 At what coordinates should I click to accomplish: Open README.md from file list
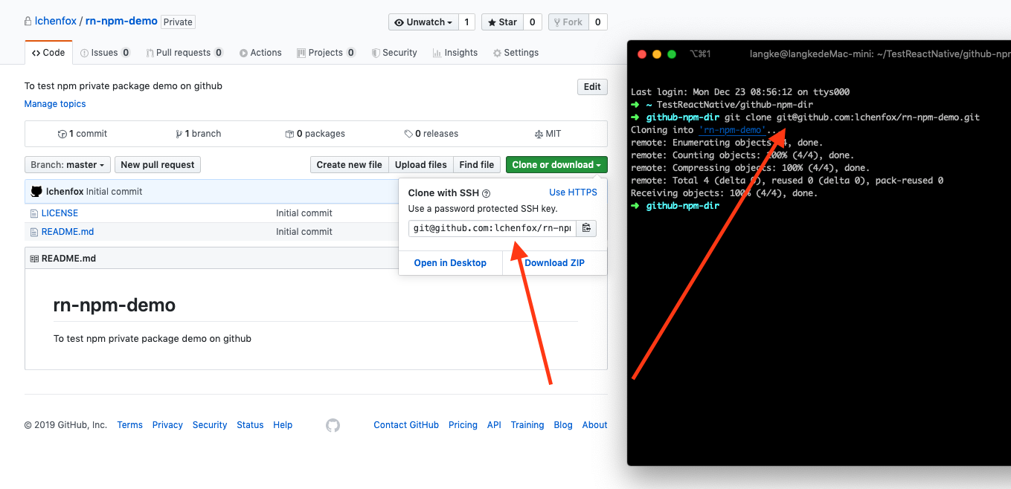[x=68, y=232]
